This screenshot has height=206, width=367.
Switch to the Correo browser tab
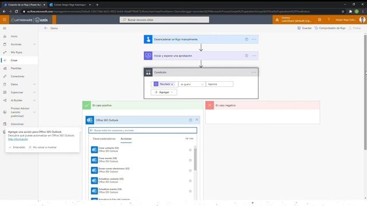click(70, 5)
